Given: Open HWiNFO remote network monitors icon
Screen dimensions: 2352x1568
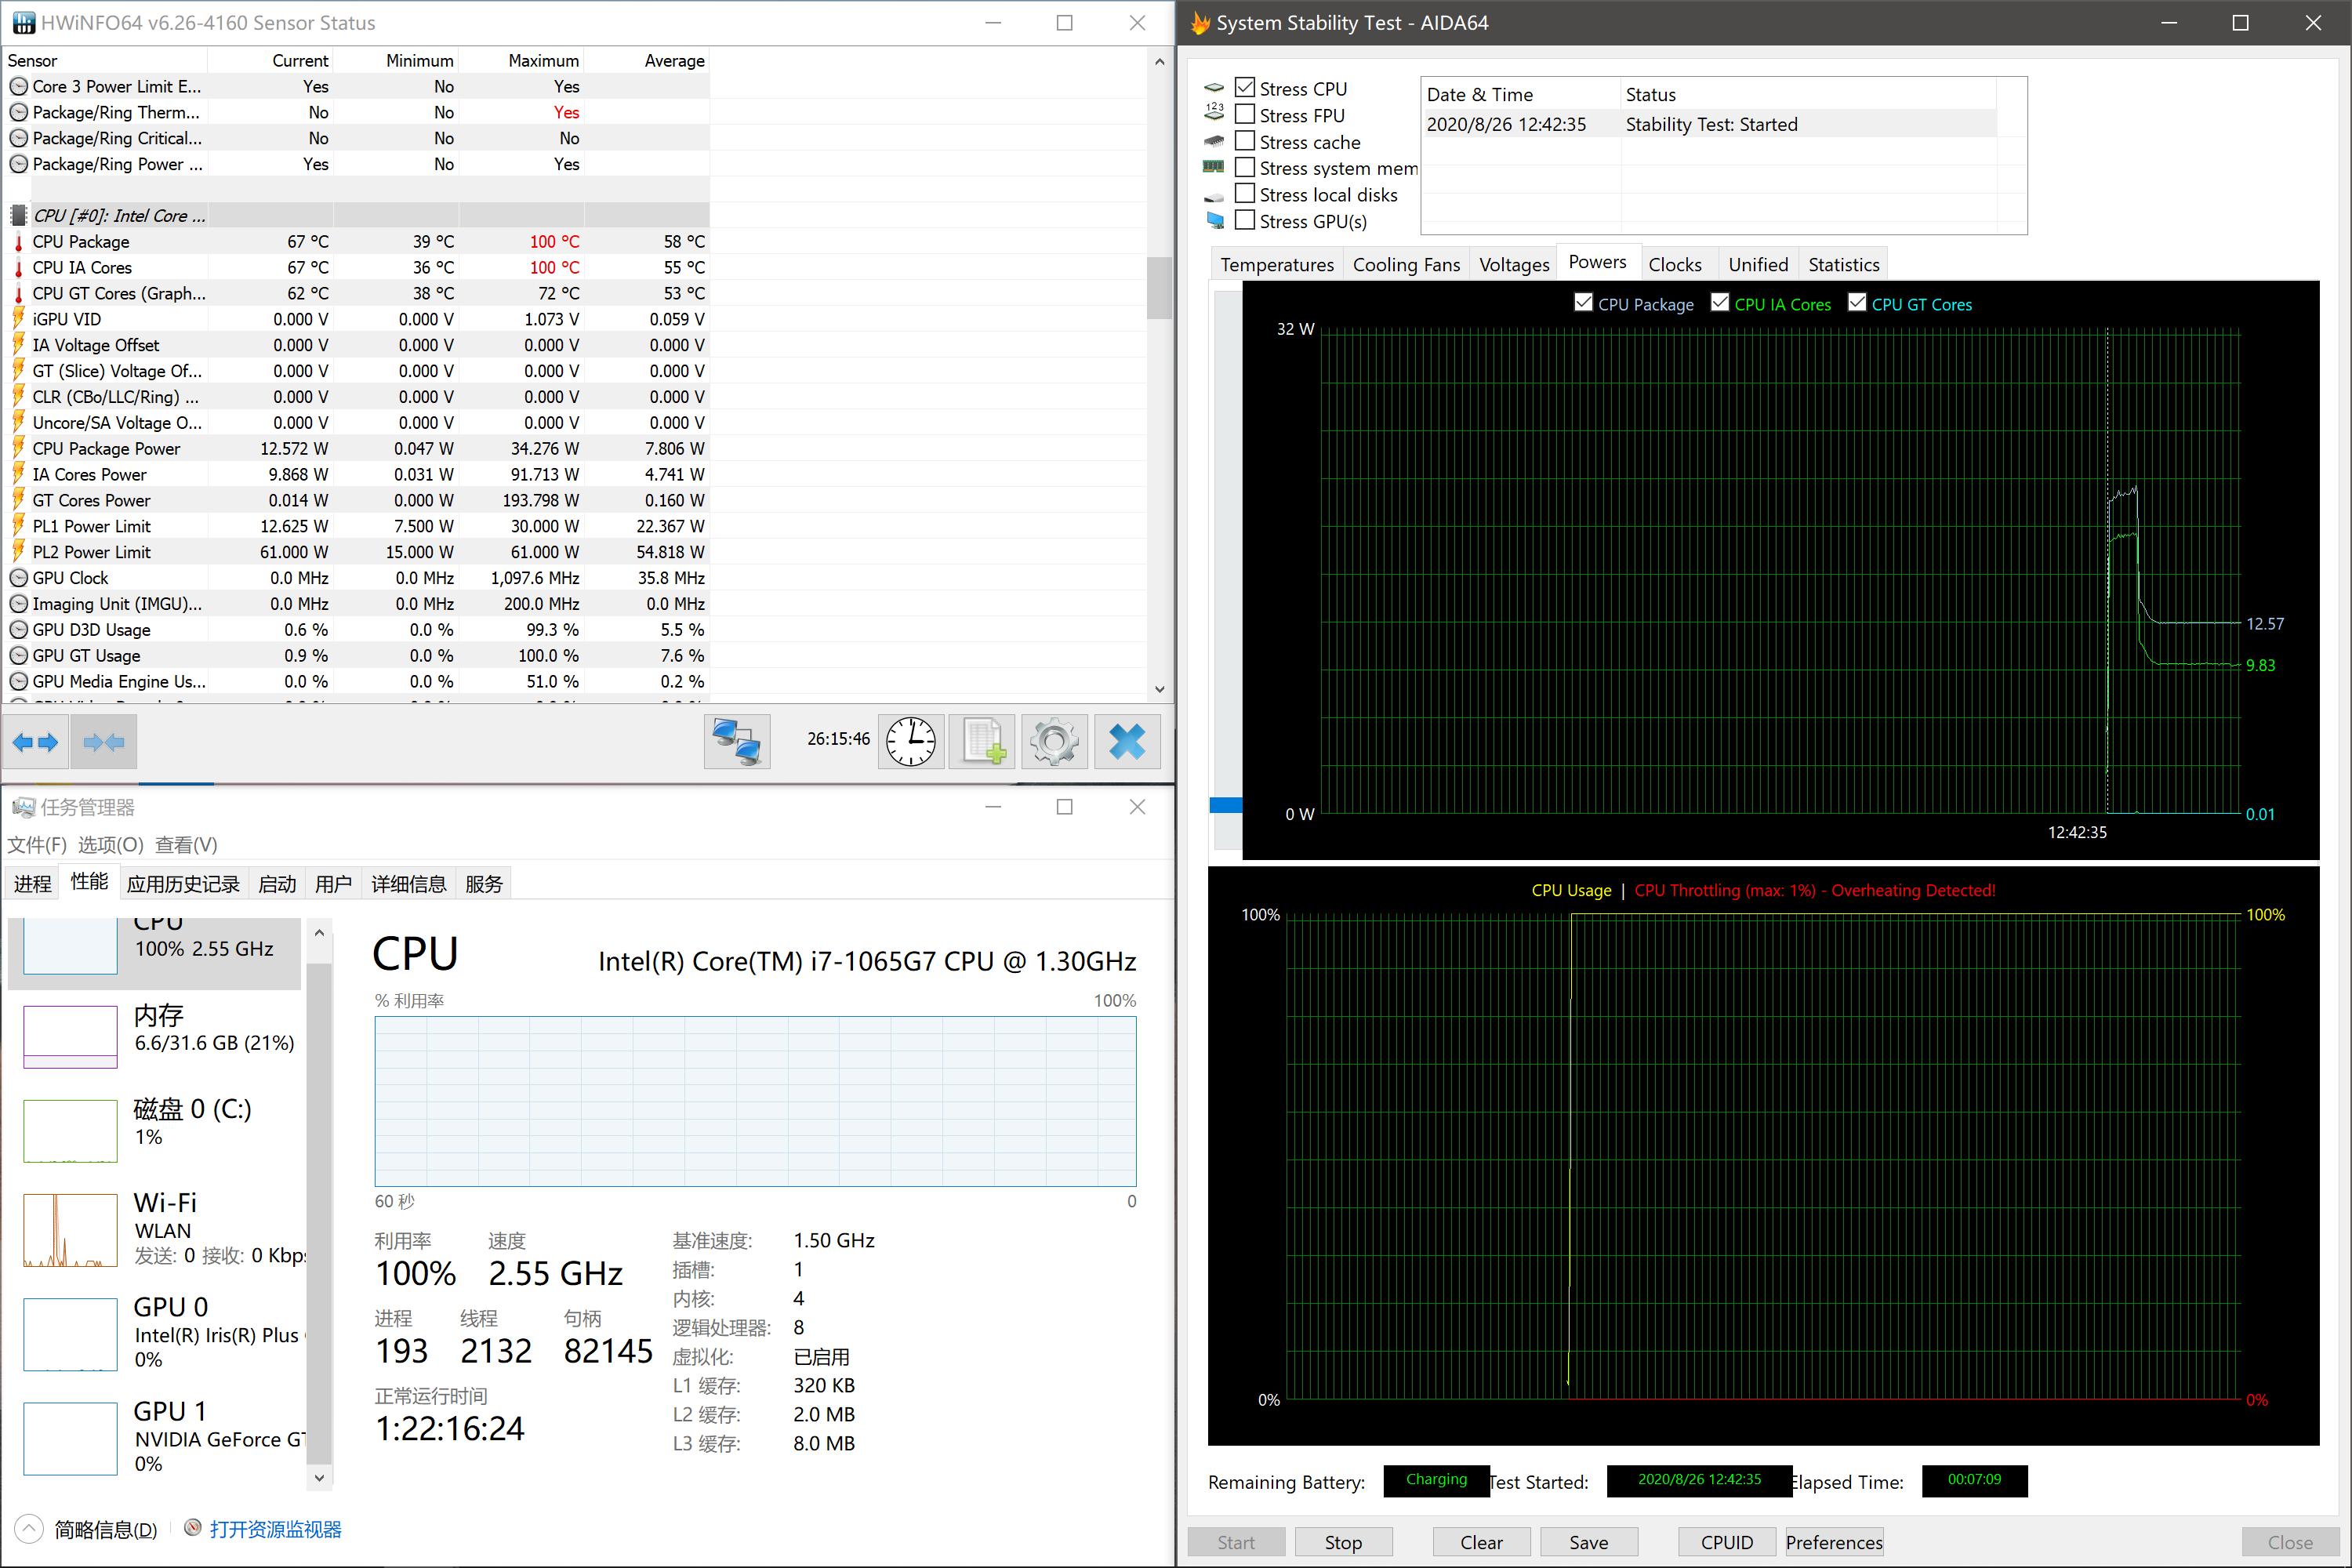Looking at the screenshot, I should [x=737, y=742].
